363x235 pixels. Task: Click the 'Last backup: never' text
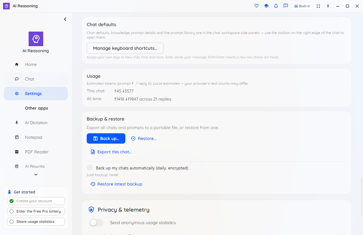[103, 175]
